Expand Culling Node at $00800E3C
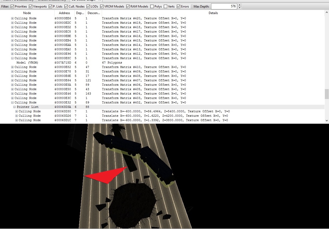Image resolution: width=329 pixels, height=229 pixels. [x=12, y=98]
